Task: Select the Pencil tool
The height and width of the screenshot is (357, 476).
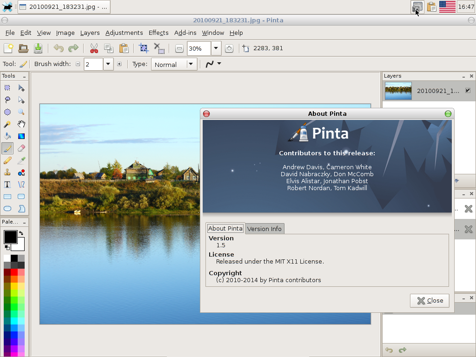Action: [7, 160]
